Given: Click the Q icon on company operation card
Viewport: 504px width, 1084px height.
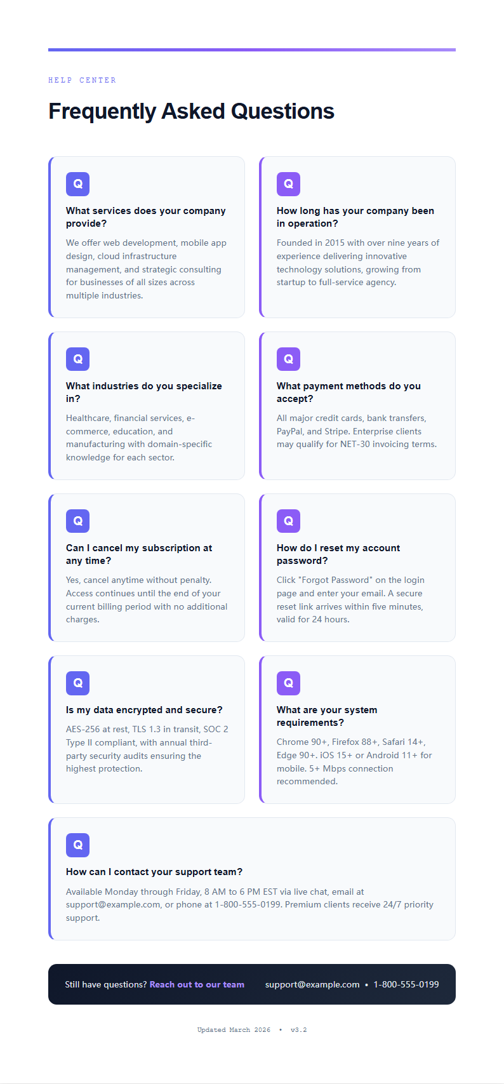Looking at the screenshot, I should click(x=288, y=184).
